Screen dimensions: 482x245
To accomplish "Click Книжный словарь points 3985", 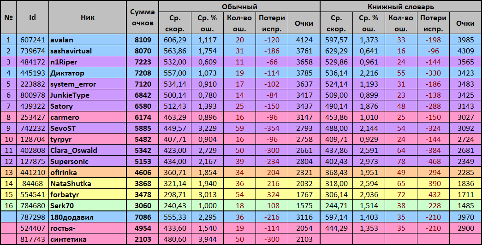I will pos(466,40).
